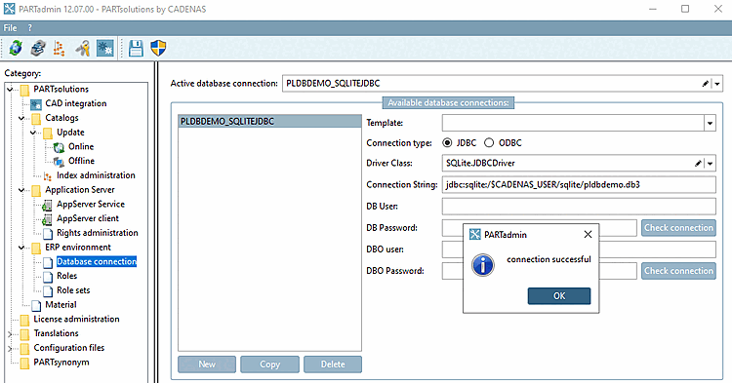Image resolution: width=732 pixels, height=383 pixels.
Task: Open the File menu
Action: [x=11, y=28]
